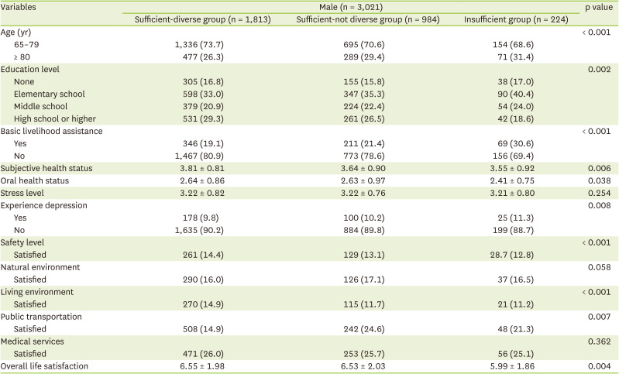Click the value '3.81 ± 0.81'
619x374 pixels.
click(202, 169)
